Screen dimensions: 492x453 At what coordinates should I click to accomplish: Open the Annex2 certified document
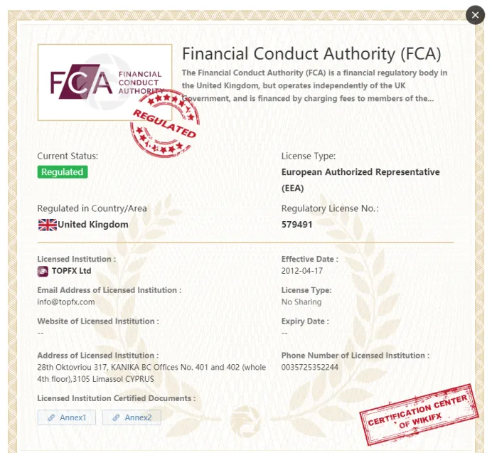pos(132,417)
